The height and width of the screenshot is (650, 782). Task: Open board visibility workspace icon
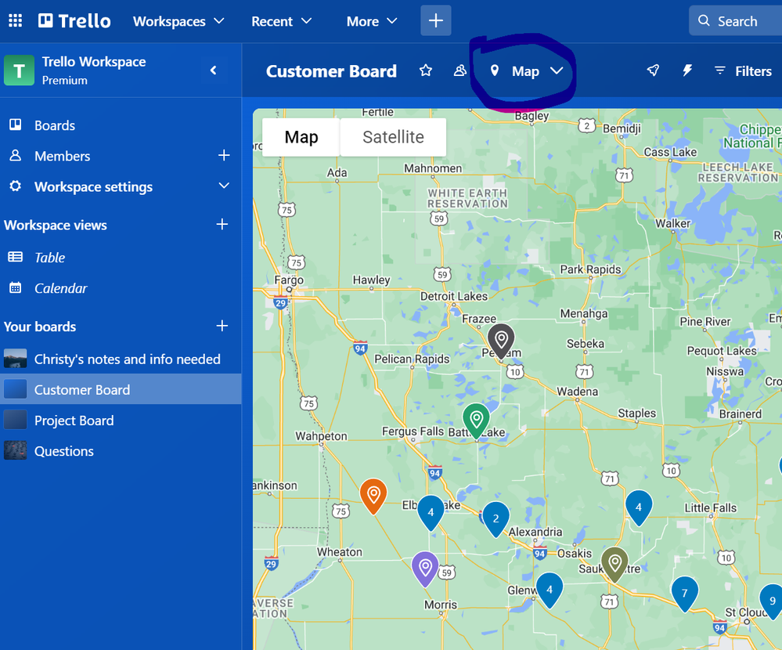click(x=459, y=70)
